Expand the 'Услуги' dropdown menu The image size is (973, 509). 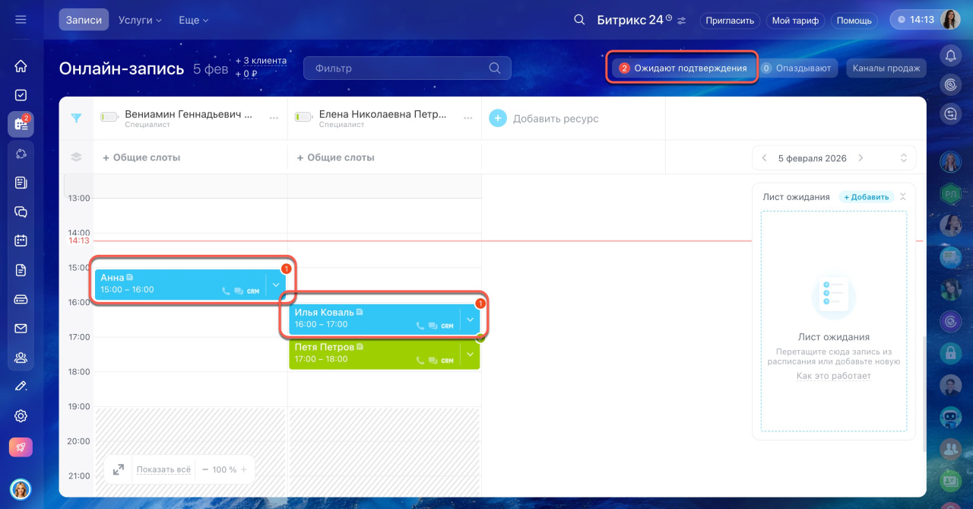point(140,21)
